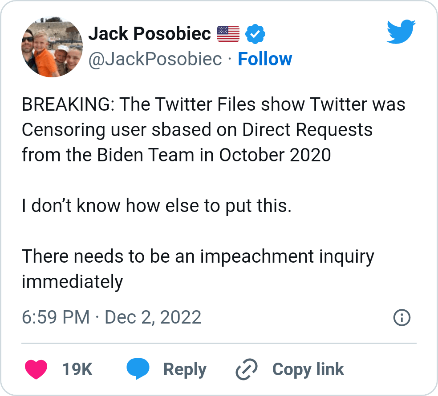Click the "I don't know how else" sentence
Viewport: 438px width, 396px height.
(156, 206)
